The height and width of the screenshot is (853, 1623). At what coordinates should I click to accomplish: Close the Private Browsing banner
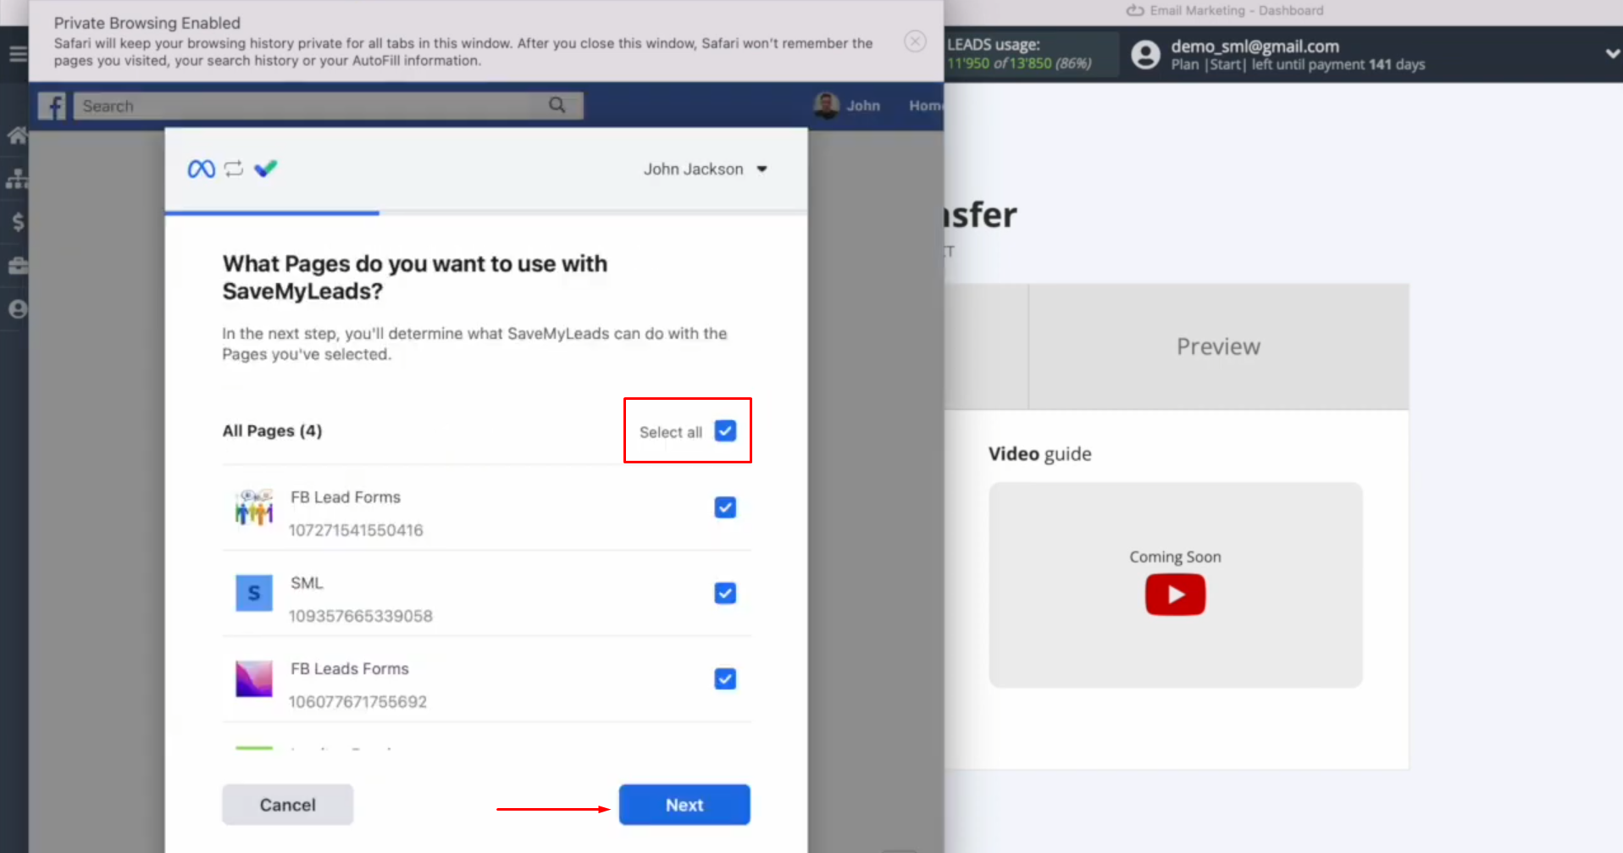click(x=915, y=42)
